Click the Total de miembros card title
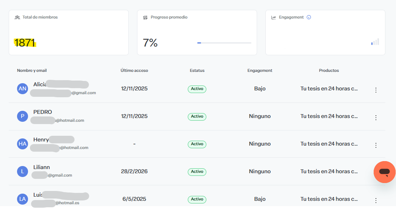The height and width of the screenshot is (208, 396). (40, 17)
